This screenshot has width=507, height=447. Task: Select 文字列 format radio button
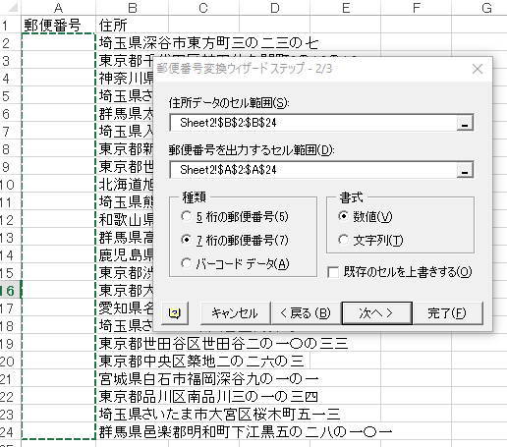pyautogui.click(x=343, y=240)
